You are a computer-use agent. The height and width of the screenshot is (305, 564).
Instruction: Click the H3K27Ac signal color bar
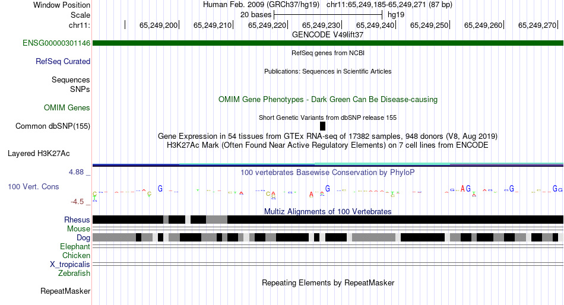(328, 165)
